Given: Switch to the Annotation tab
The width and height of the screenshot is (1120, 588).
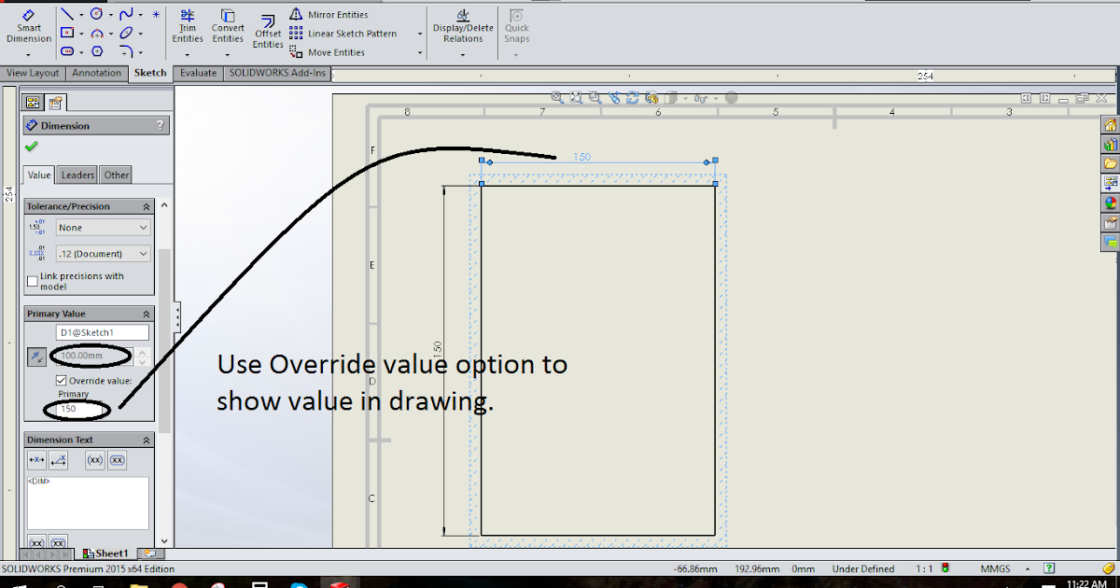Looking at the screenshot, I should click(x=96, y=73).
